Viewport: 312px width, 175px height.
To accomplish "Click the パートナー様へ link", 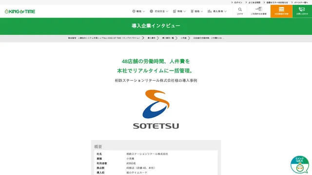I will click(x=301, y=2).
